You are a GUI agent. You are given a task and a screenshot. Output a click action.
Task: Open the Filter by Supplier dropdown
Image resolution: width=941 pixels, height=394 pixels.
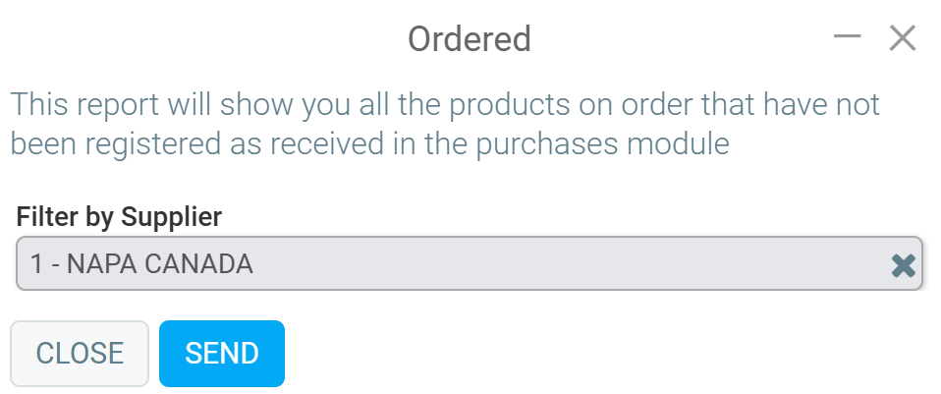452,263
